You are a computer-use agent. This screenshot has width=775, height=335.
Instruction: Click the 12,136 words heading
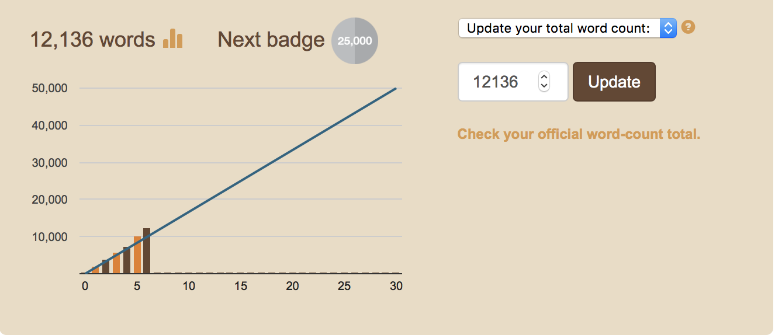point(92,40)
